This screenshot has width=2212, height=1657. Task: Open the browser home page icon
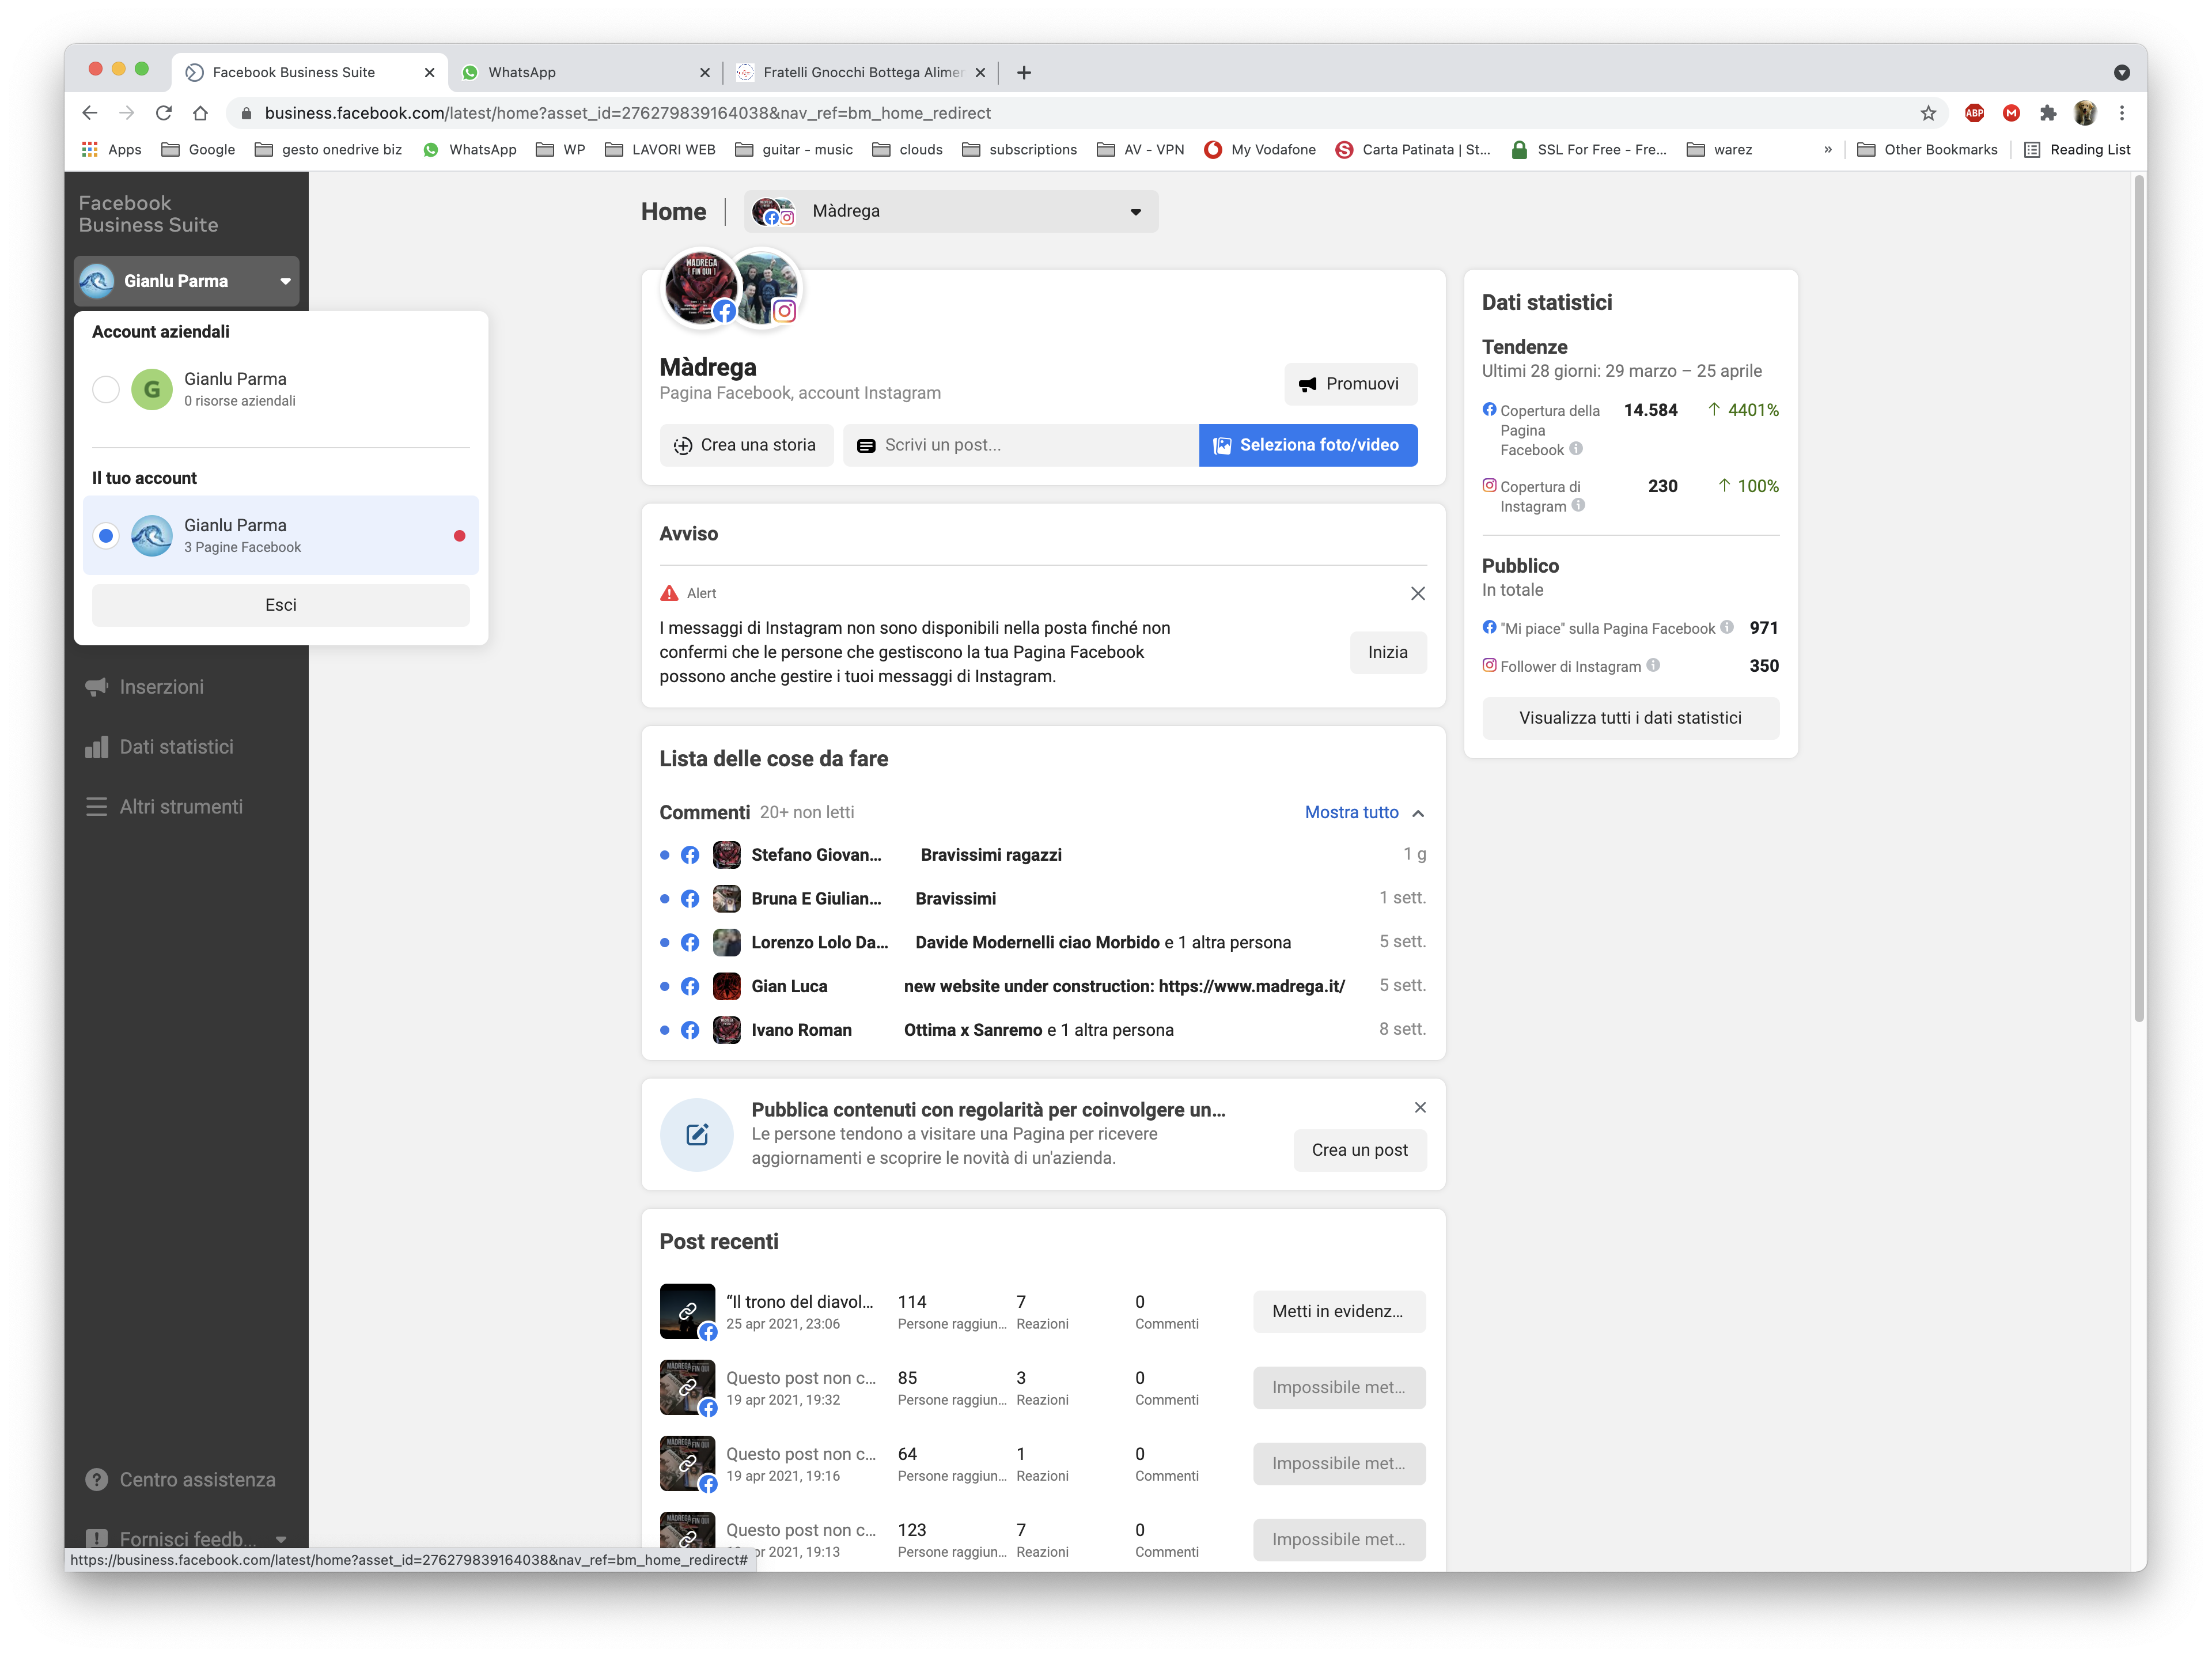pos(201,113)
